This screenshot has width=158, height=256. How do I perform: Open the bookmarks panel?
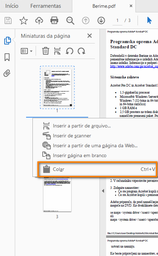[x=7, y=57]
